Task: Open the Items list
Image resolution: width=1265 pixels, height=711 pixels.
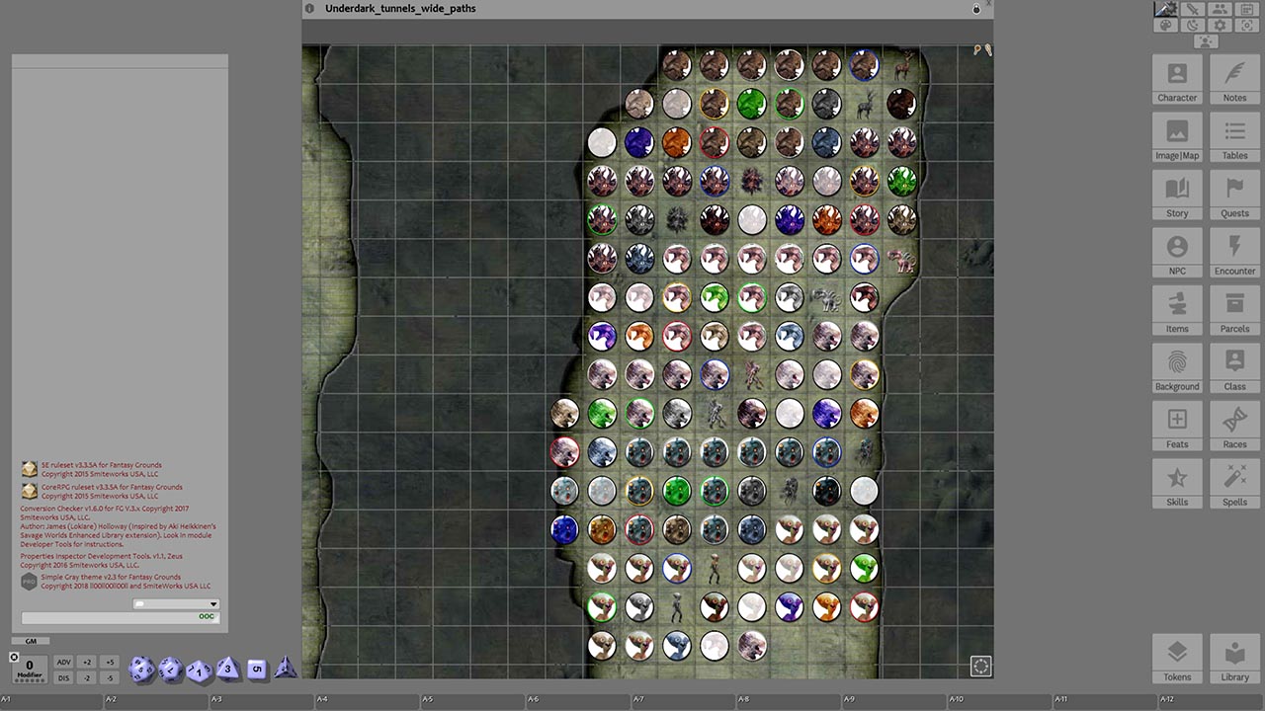Action: click(x=1177, y=310)
